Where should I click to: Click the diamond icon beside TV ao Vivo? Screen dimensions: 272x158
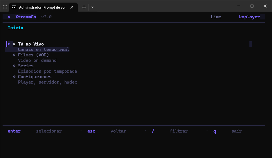click(x=14, y=44)
